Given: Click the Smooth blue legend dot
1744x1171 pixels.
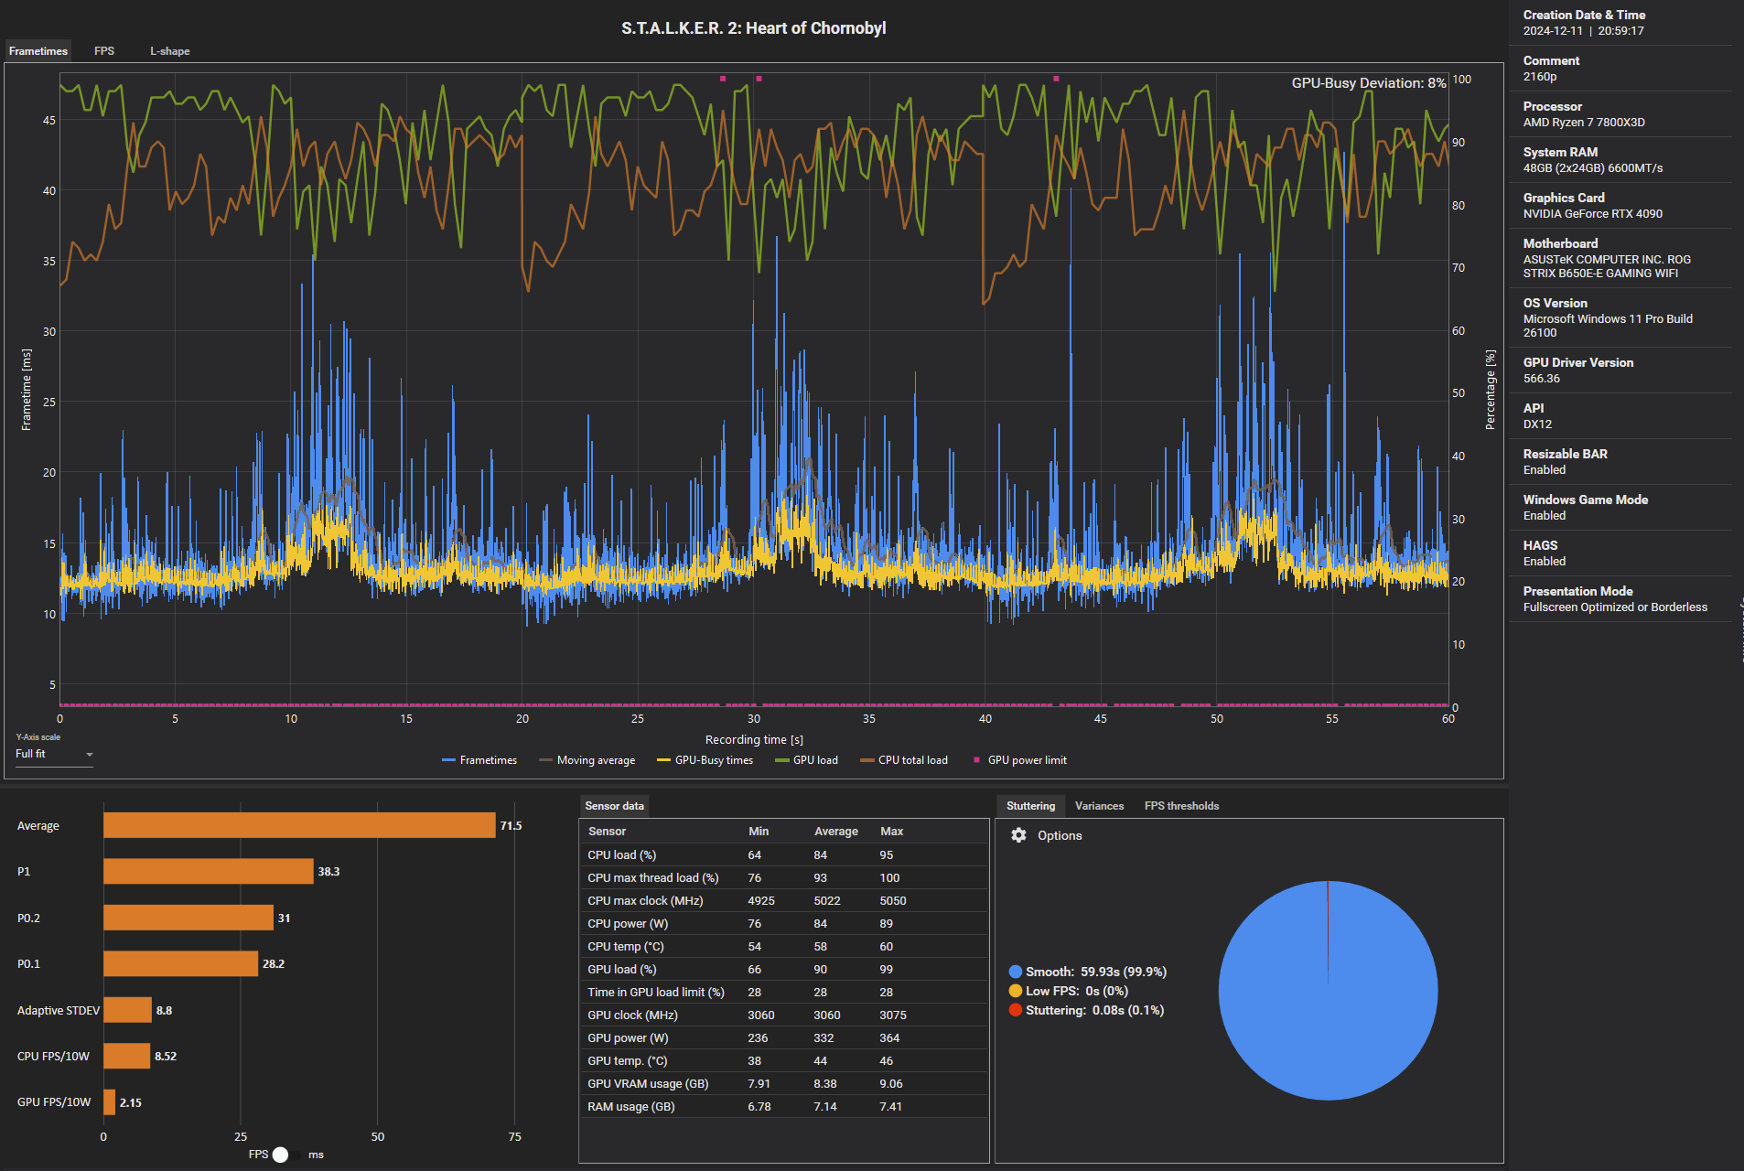Looking at the screenshot, I should [1016, 972].
